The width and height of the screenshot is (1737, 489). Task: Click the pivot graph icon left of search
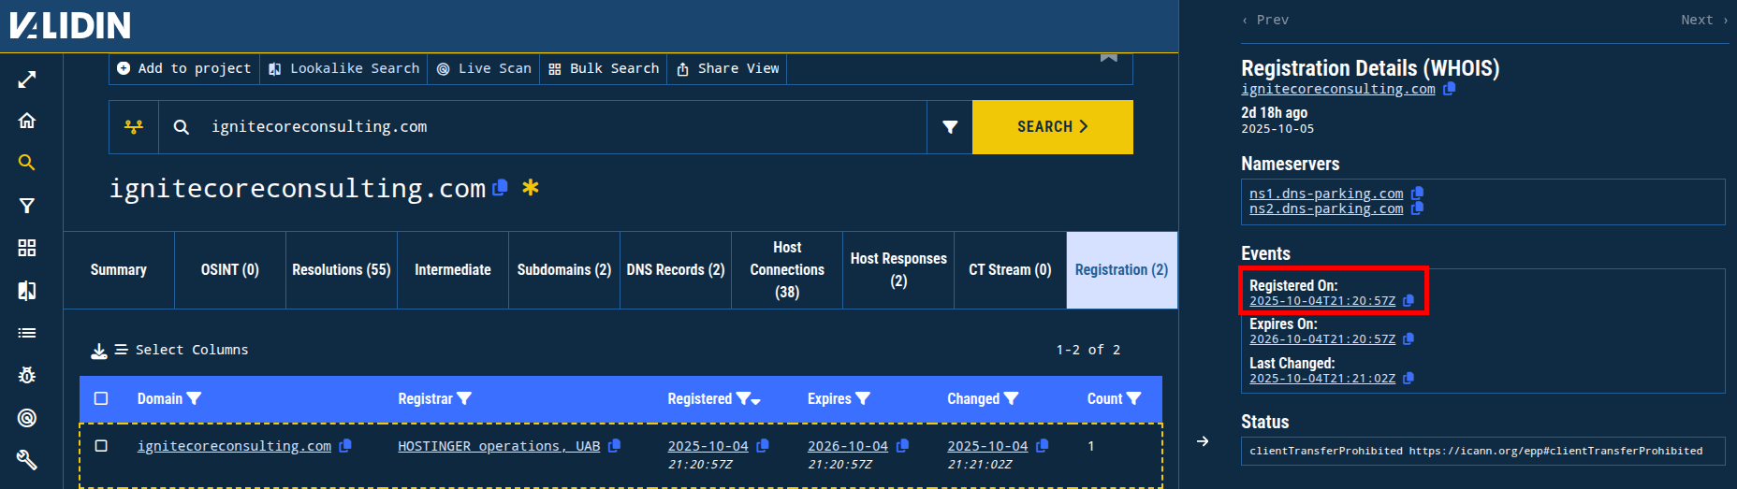coord(134,127)
